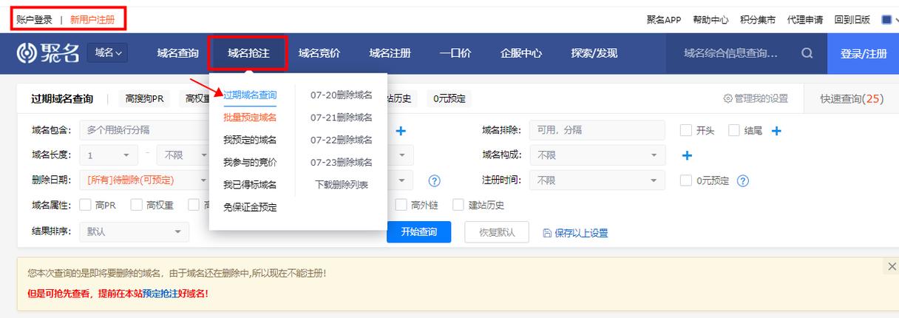Expand the 删除日期 dropdown

[144, 180]
